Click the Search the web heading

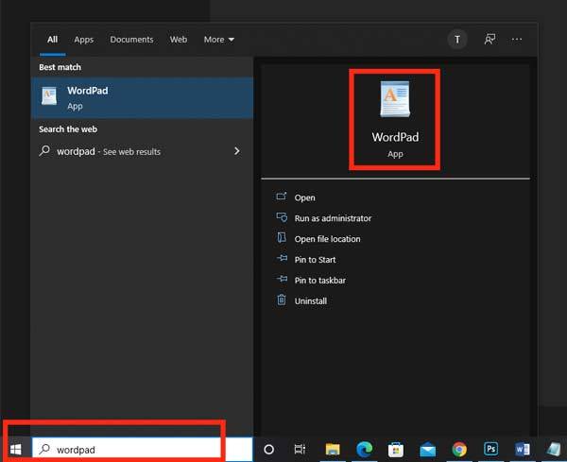(68, 129)
